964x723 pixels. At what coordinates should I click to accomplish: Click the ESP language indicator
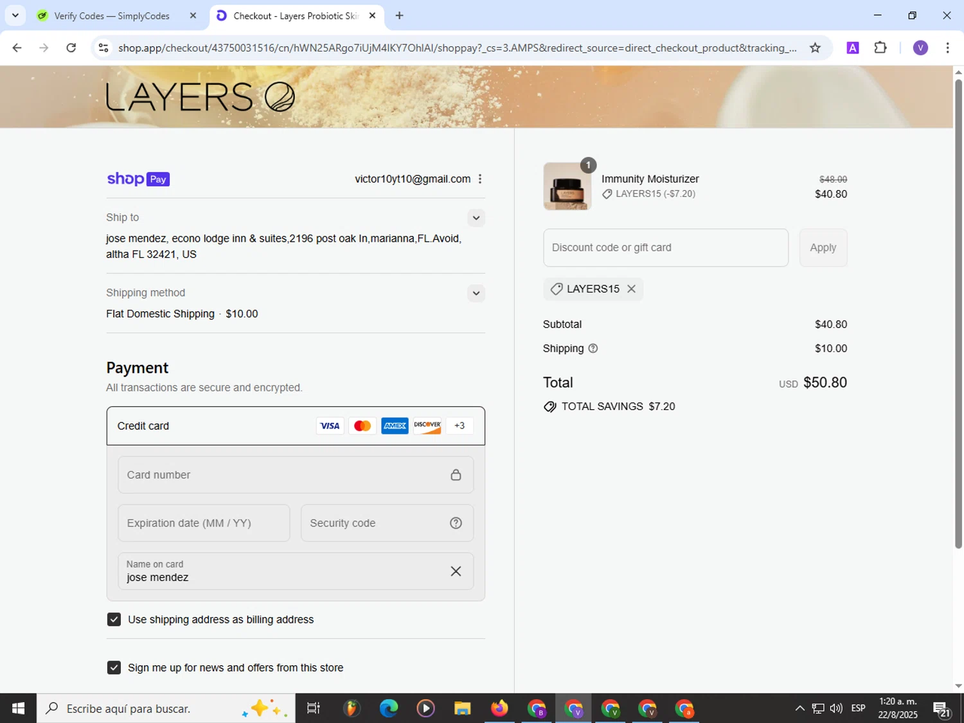pos(858,708)
